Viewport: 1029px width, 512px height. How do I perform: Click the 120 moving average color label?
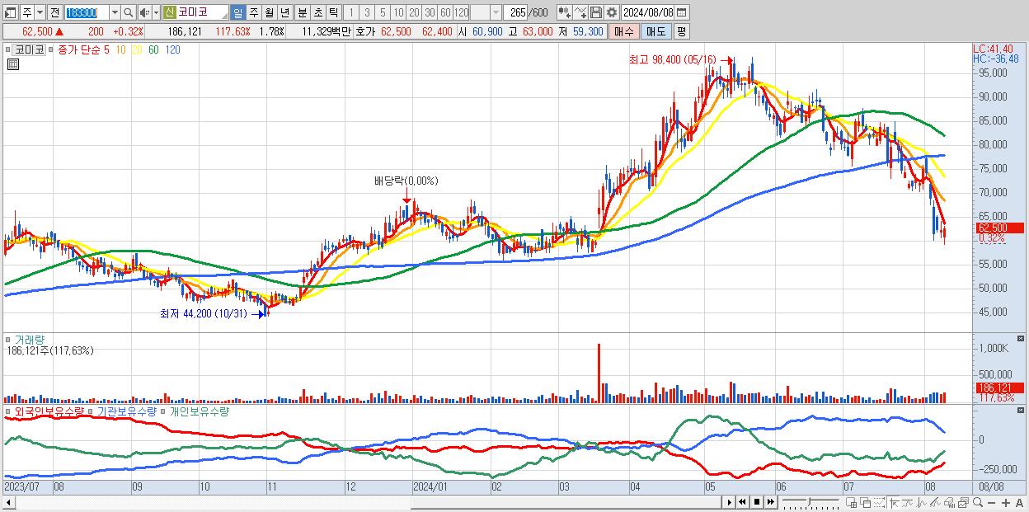174,50
